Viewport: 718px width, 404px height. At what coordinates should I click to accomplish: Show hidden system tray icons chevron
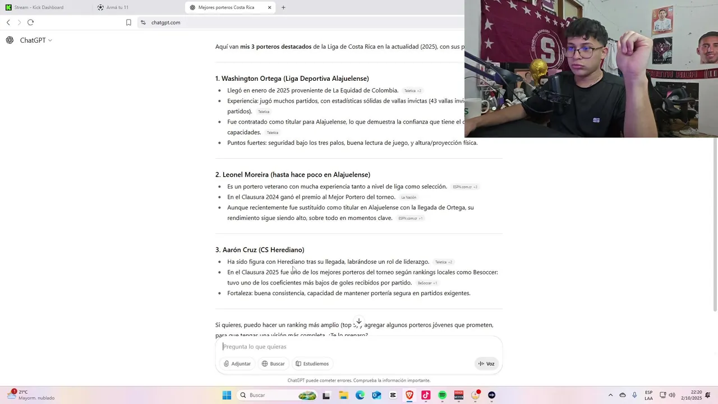pos(611,395)
